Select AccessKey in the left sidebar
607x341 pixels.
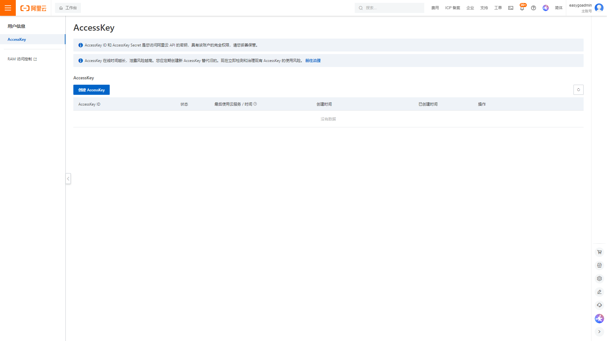pos(17,40)
